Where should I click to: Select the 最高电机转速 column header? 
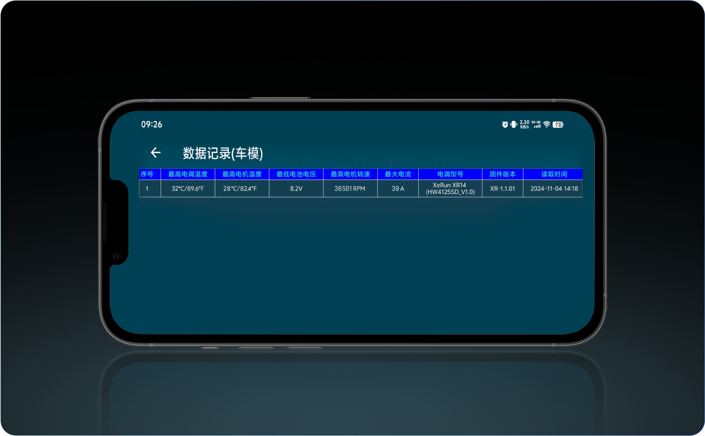pos(350,174)
